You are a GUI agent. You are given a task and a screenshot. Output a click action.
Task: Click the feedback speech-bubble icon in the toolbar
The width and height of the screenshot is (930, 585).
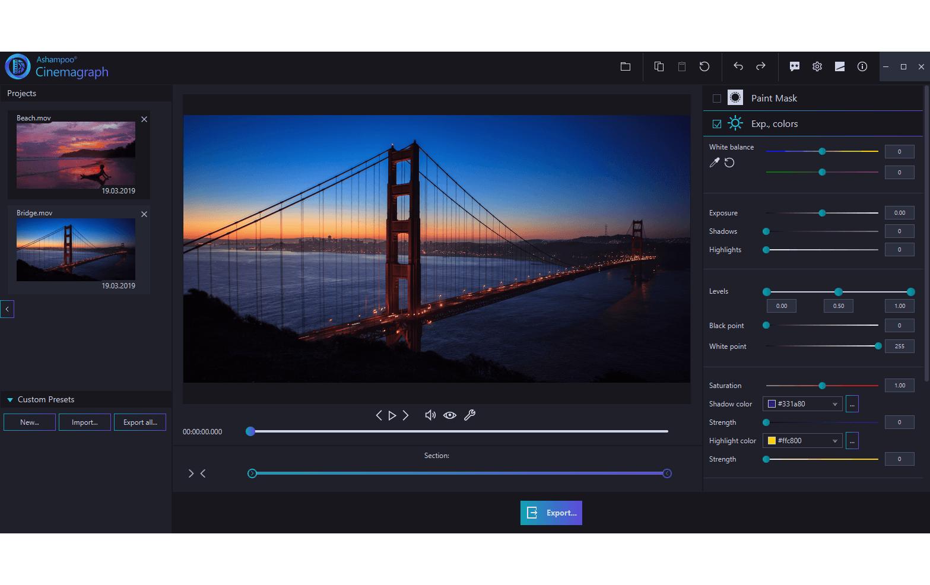[x=794, y=66]
